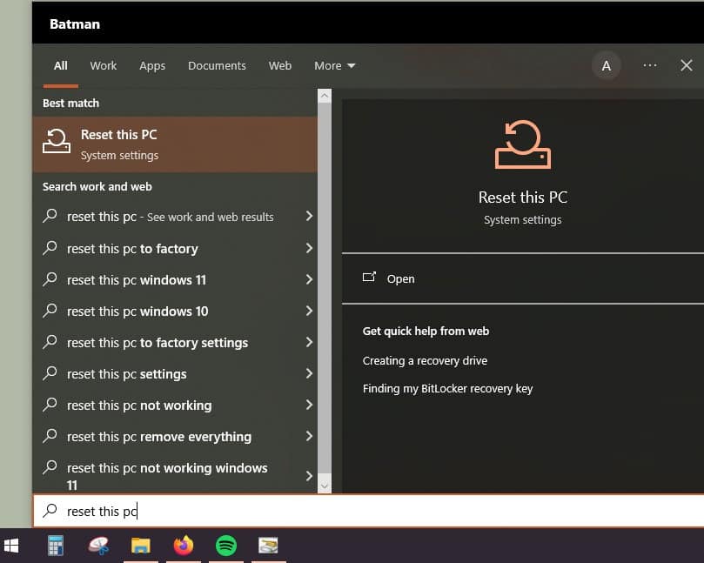Expand arrow for 'reset this pc not working'
Screen dimensions: 704x563
309,405
